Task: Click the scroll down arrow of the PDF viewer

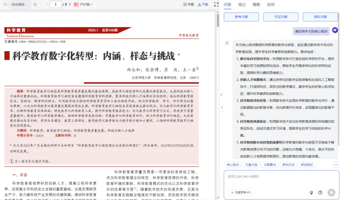Action: point(218,198)
